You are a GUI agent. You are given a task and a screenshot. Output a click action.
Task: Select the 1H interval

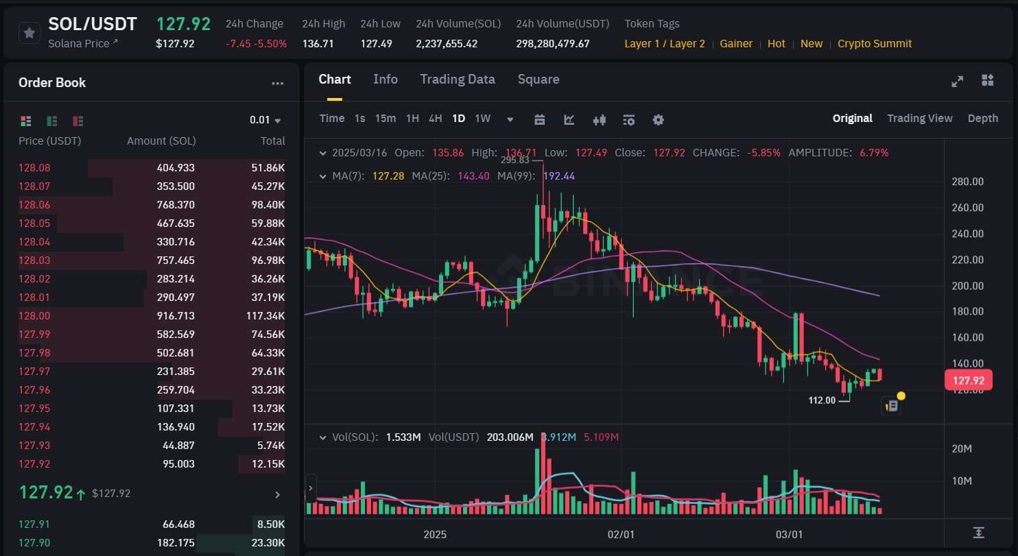click(412, 119)
